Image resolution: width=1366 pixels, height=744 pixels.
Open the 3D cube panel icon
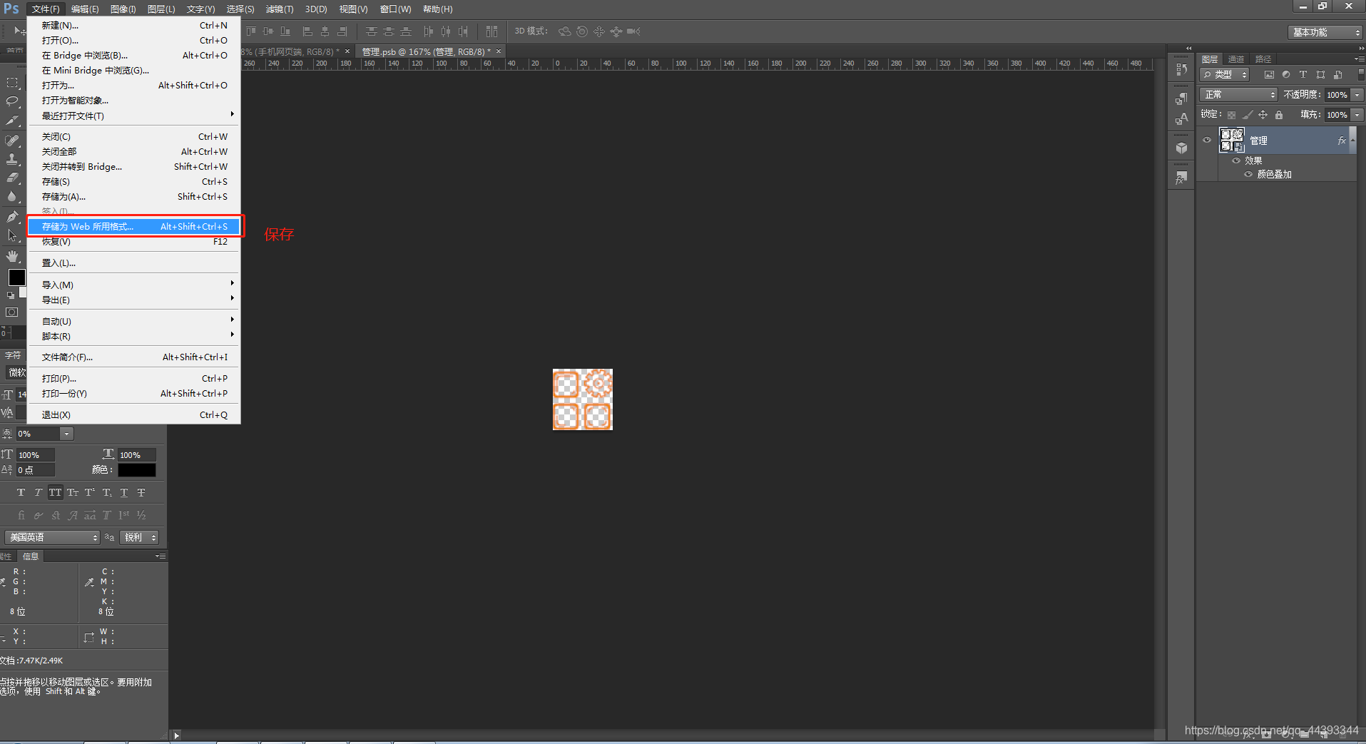click(x=1181, y=148)
